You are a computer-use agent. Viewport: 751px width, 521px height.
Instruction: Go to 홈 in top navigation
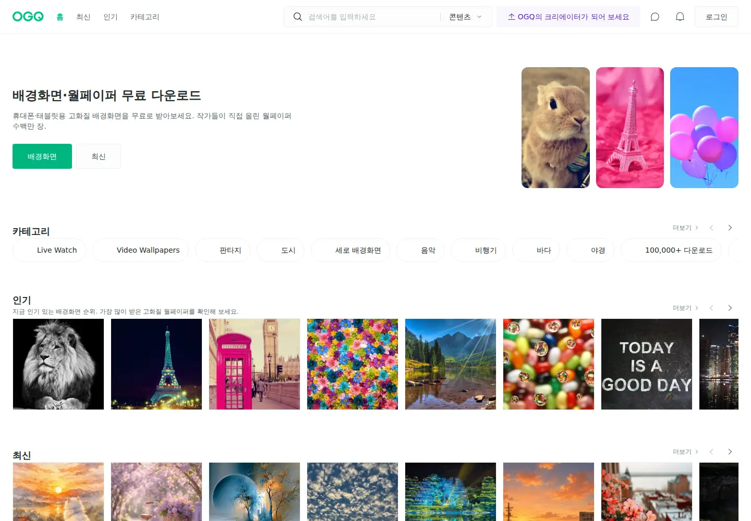tap(60, 17)
